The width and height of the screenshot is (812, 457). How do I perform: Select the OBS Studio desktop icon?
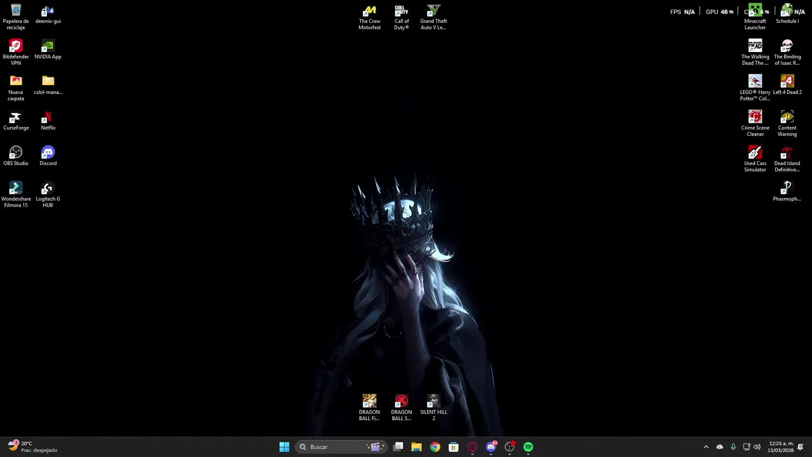coord(16,157)
